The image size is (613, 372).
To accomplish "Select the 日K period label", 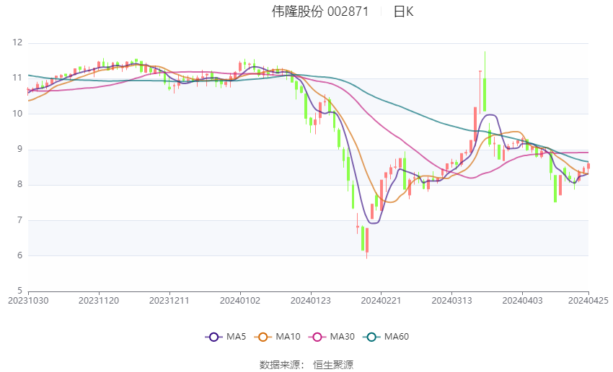I will [x=404, y=12].
